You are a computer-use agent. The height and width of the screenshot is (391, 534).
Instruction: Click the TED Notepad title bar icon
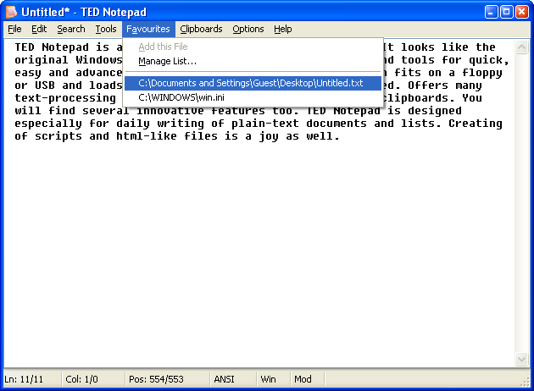11,12
